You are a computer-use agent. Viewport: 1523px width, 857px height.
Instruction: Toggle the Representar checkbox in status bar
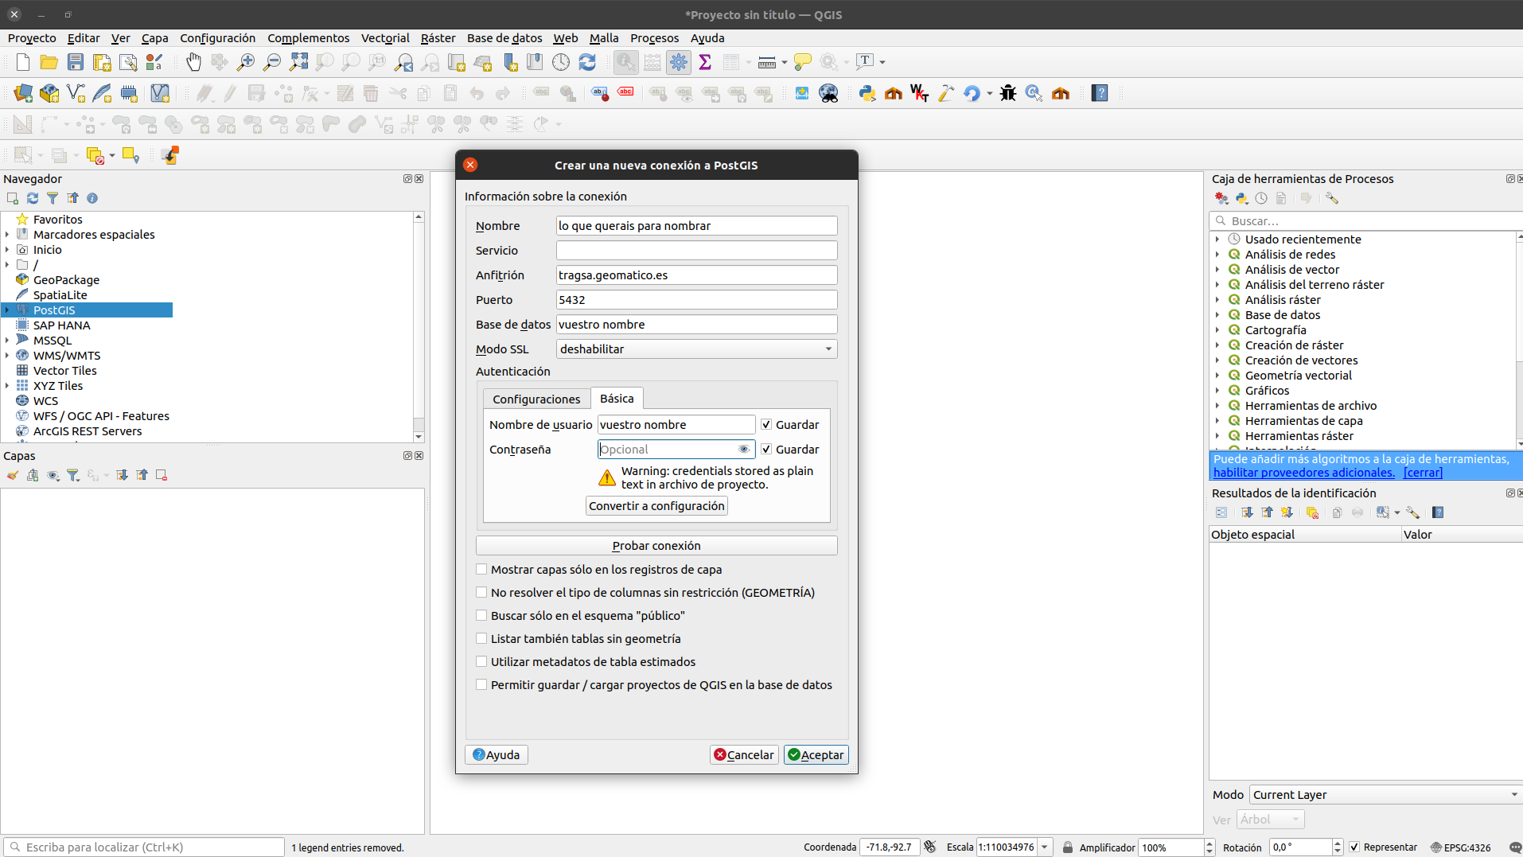(x=1355, y=847)
